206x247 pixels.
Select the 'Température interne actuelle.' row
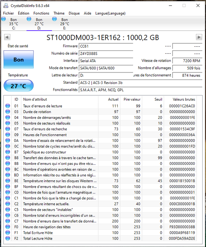click(101, 204)
